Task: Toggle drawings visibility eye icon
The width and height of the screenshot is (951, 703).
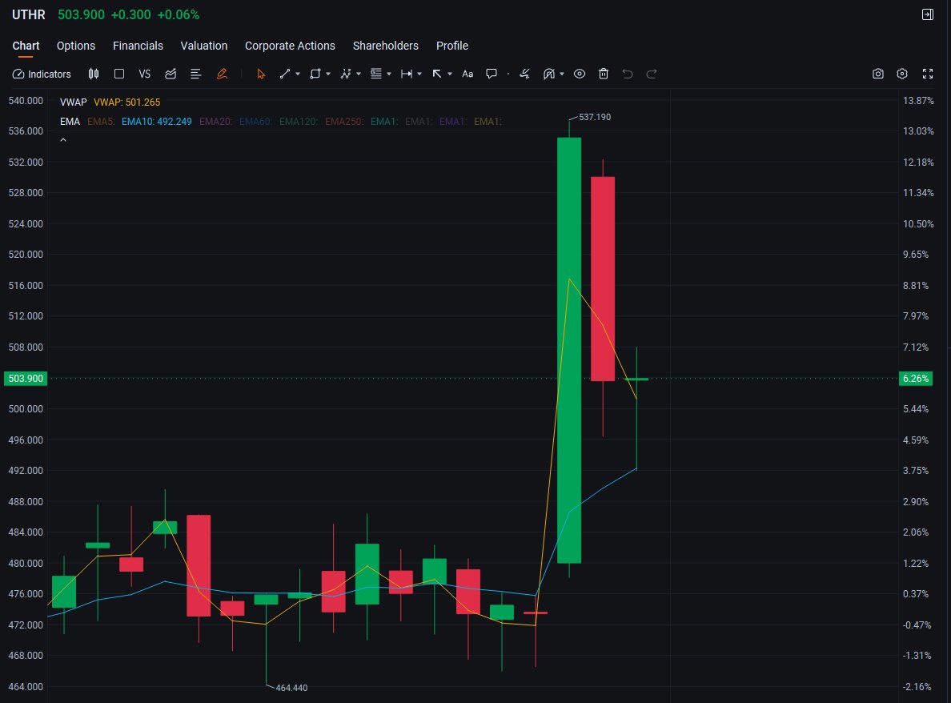Action: coord(580,74)
